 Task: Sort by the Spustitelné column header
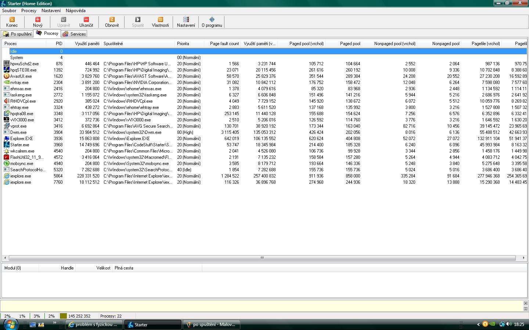pyautogui.click(x=138, y=44)
